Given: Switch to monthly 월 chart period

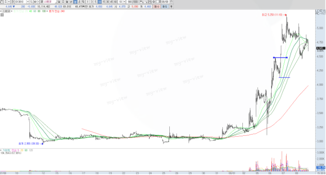Looking at the screenshot, I should [x=67, y=2].
